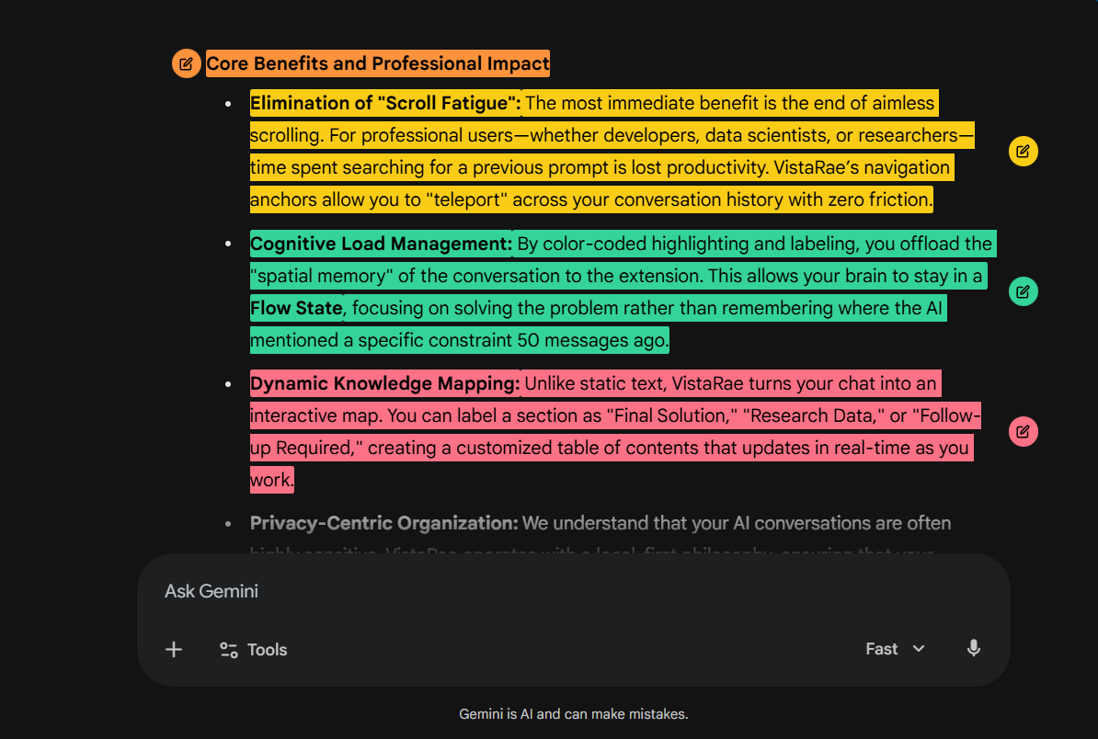Open the Tools button
The image size is (1098, 739).
point(254,650)
